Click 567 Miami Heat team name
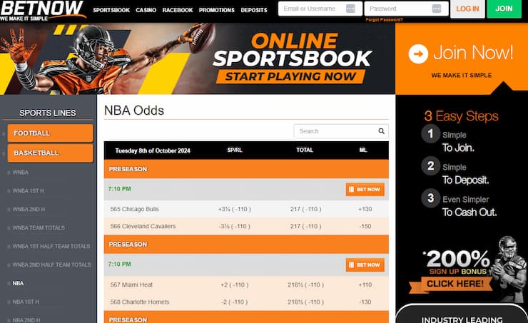Image resolution: width=528 pixels, height=323 pixels. pyautogui.click(x=131, y=285)
